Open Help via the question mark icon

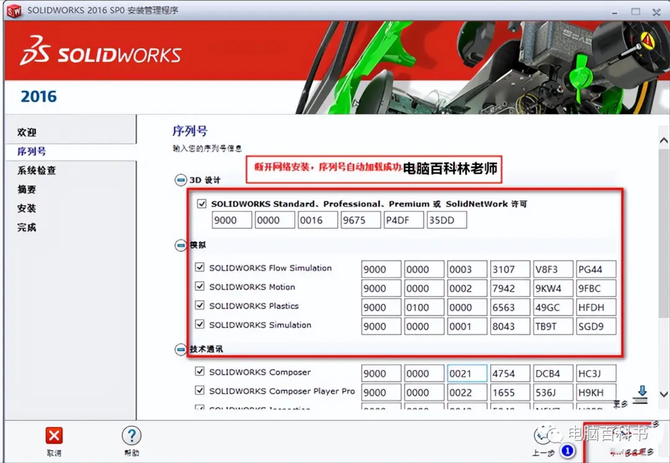pos(132,436)
